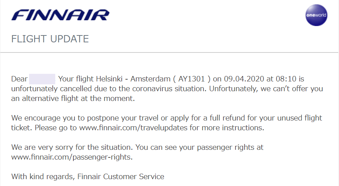The image size is (339, 186).
Task: Click the flight number AY1301
Action: click(191, 79)
